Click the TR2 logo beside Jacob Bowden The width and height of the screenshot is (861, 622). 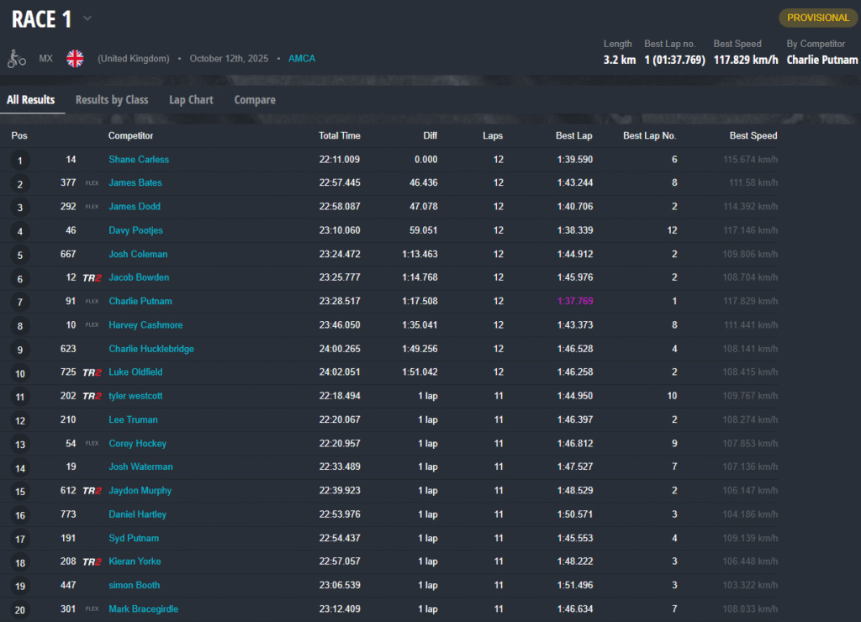point(92,277)
